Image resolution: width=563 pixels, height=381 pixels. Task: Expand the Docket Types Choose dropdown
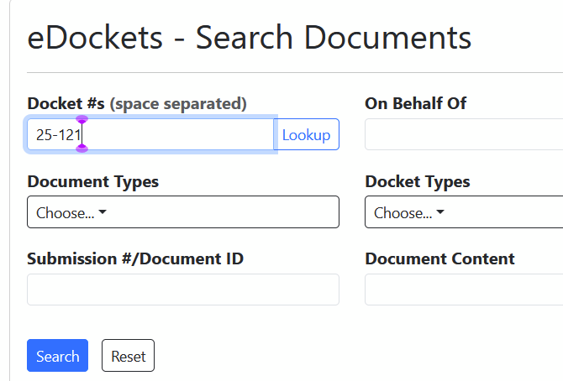464,212
